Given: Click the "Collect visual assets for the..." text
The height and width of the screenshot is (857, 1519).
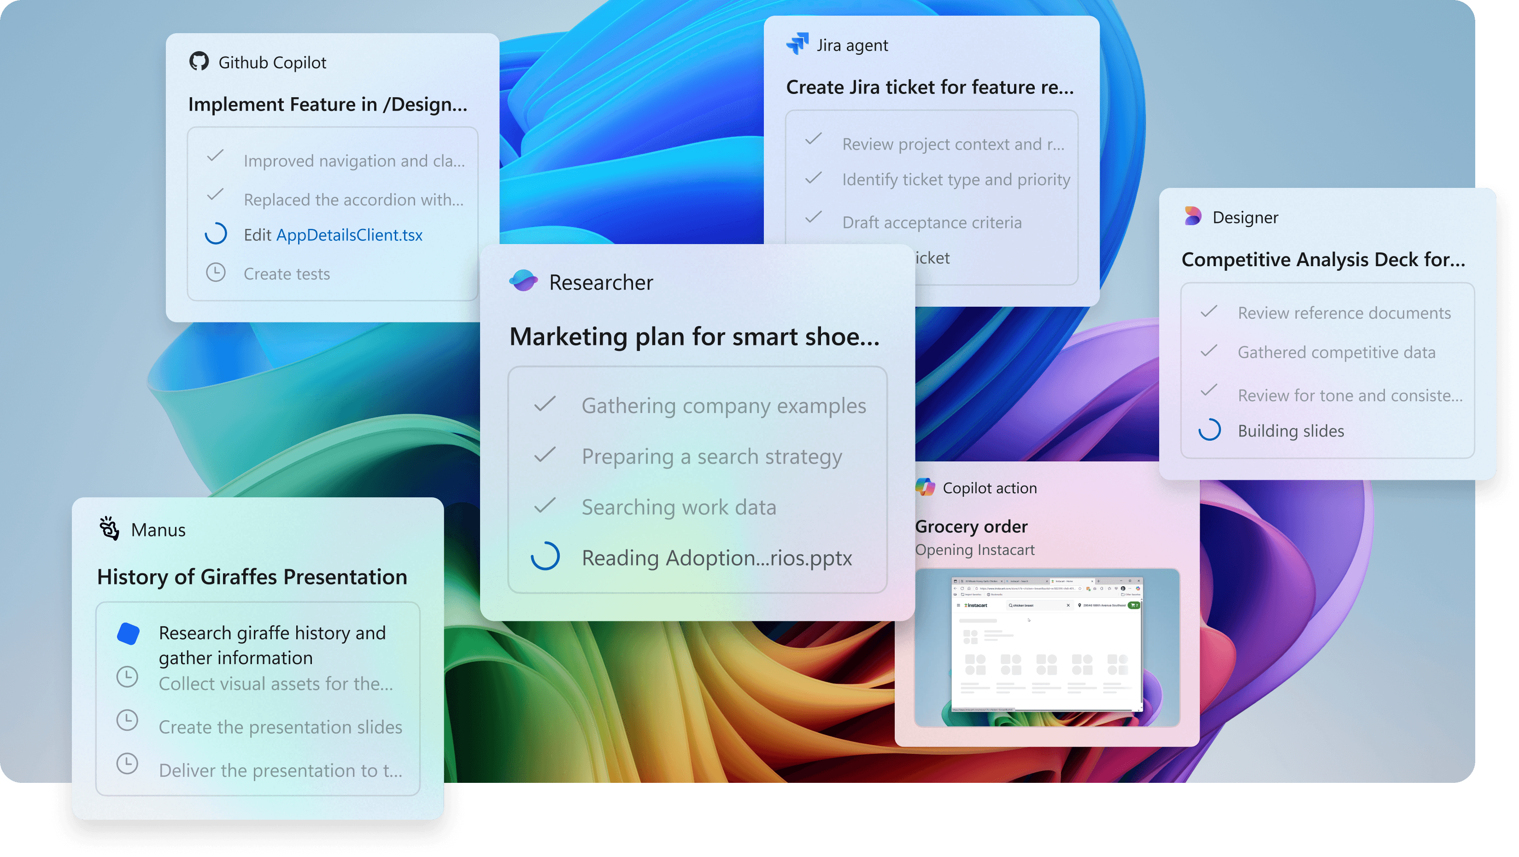Looking at the screenshot, I should pos(276,684).
